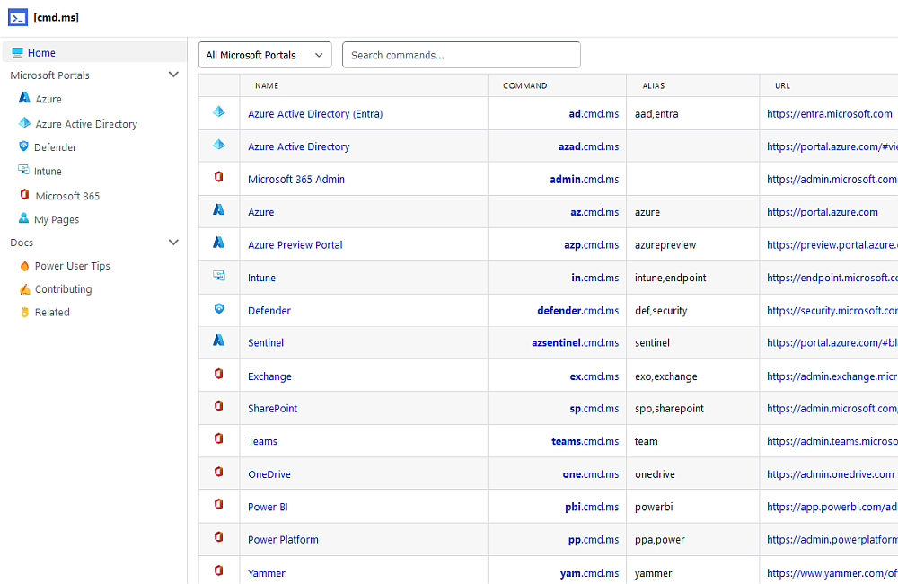The image size is (898, 584).
Task: Click the Defender shield icon in sidebar
Action: (x=23, y=146)
